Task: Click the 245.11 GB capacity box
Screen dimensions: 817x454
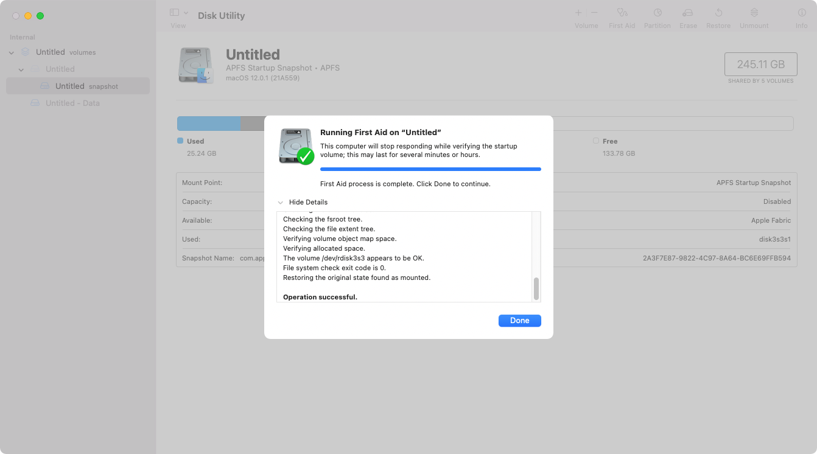Action: pyautogui.click(x=760, y=64)
